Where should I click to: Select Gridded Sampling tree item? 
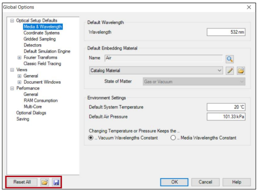[x=39, y=39]
